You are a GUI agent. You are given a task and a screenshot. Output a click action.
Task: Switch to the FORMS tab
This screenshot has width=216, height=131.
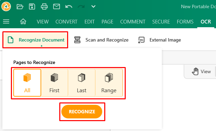[185, 21]
